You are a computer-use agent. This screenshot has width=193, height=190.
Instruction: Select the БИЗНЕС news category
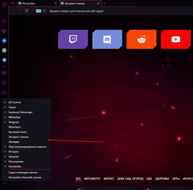pyautogui.click(x=109, y=179)
